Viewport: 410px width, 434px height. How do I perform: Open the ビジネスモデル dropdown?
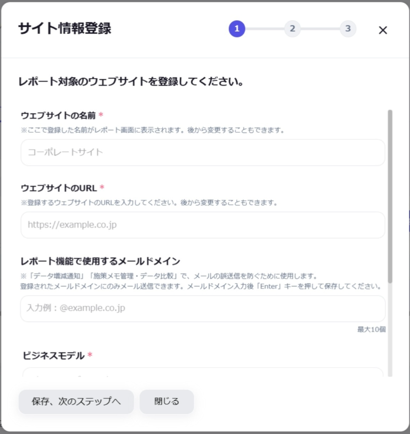point(203,373)
